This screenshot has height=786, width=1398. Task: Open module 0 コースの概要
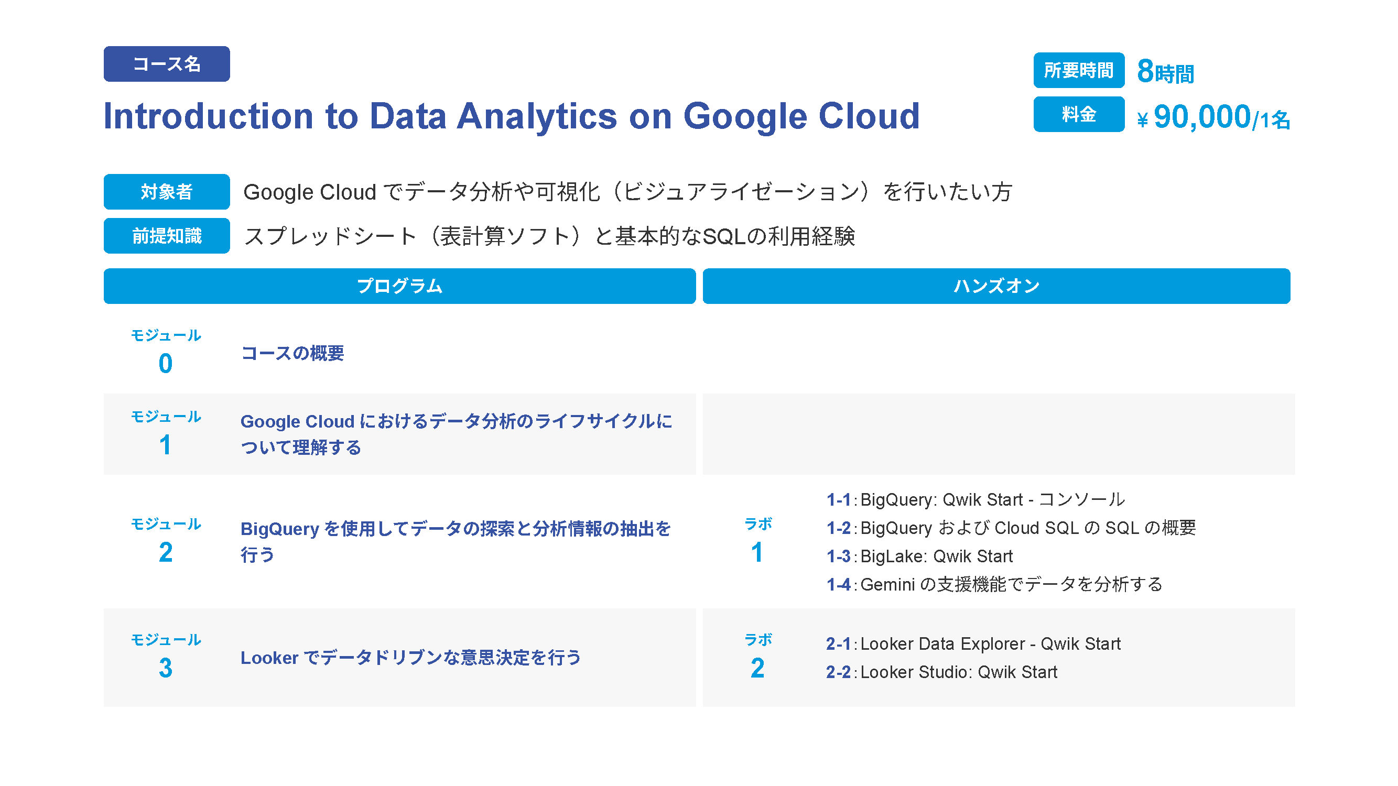click(x=292, y=353)
